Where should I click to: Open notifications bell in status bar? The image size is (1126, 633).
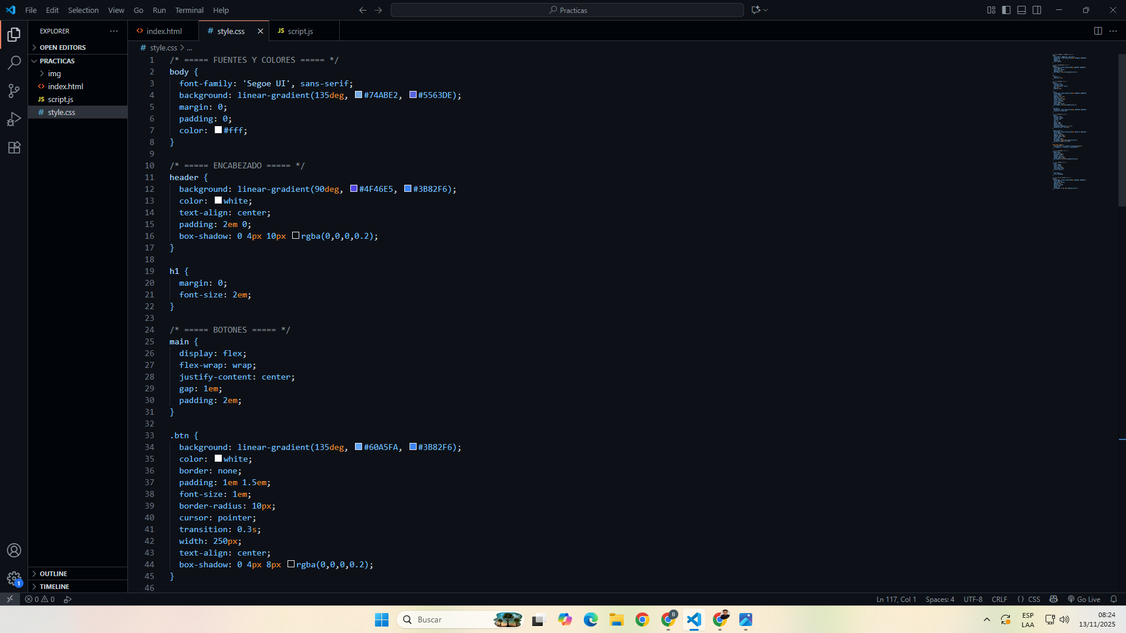pos(1114,599)
